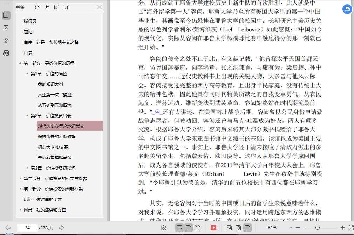Image resolution: width=354 pixels, height=235 pixels.
Task: Toggle continuous scrolling view
Action: (179, 228)
